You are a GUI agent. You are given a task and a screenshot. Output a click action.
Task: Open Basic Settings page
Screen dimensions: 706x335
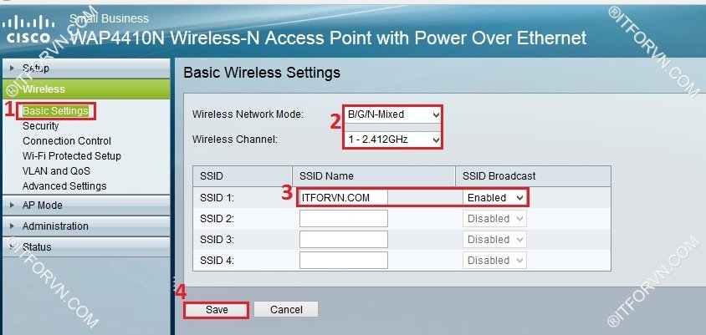55,111
